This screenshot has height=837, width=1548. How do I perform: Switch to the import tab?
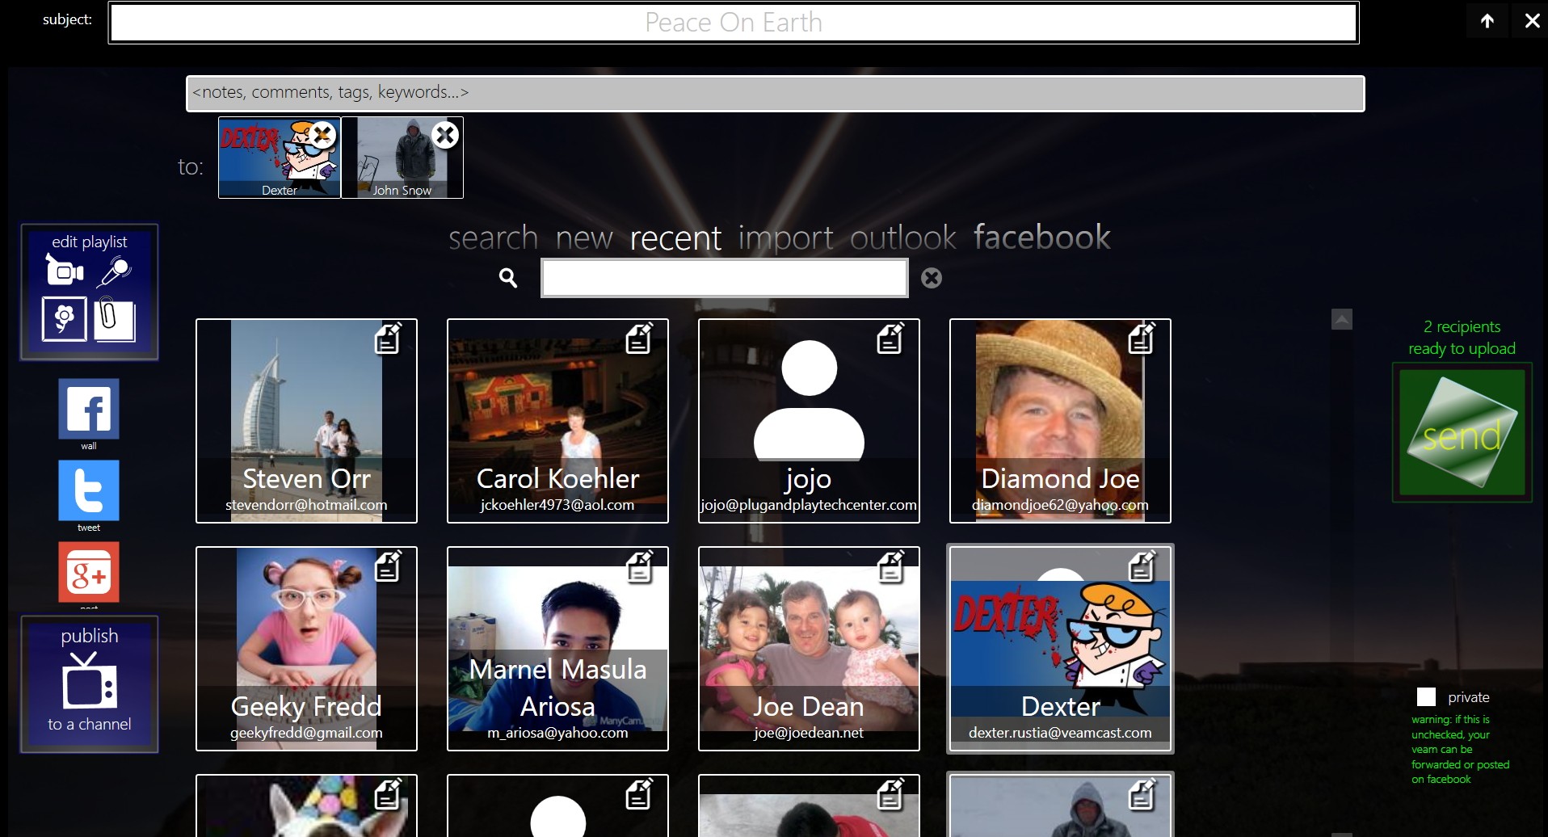(x=785, y=238)
